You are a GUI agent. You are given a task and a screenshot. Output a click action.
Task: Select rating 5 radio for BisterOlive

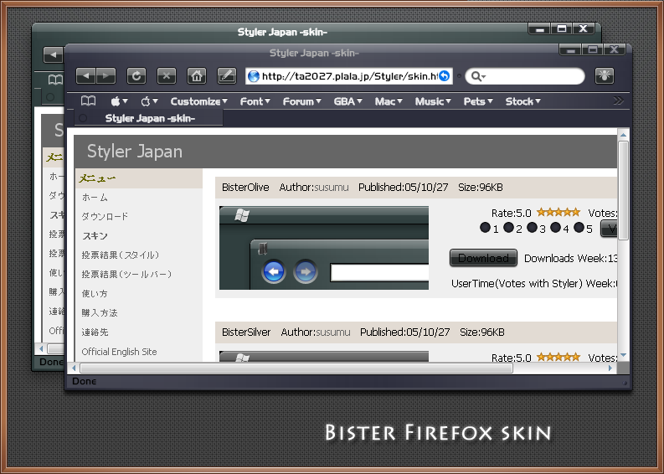point(579,228)
